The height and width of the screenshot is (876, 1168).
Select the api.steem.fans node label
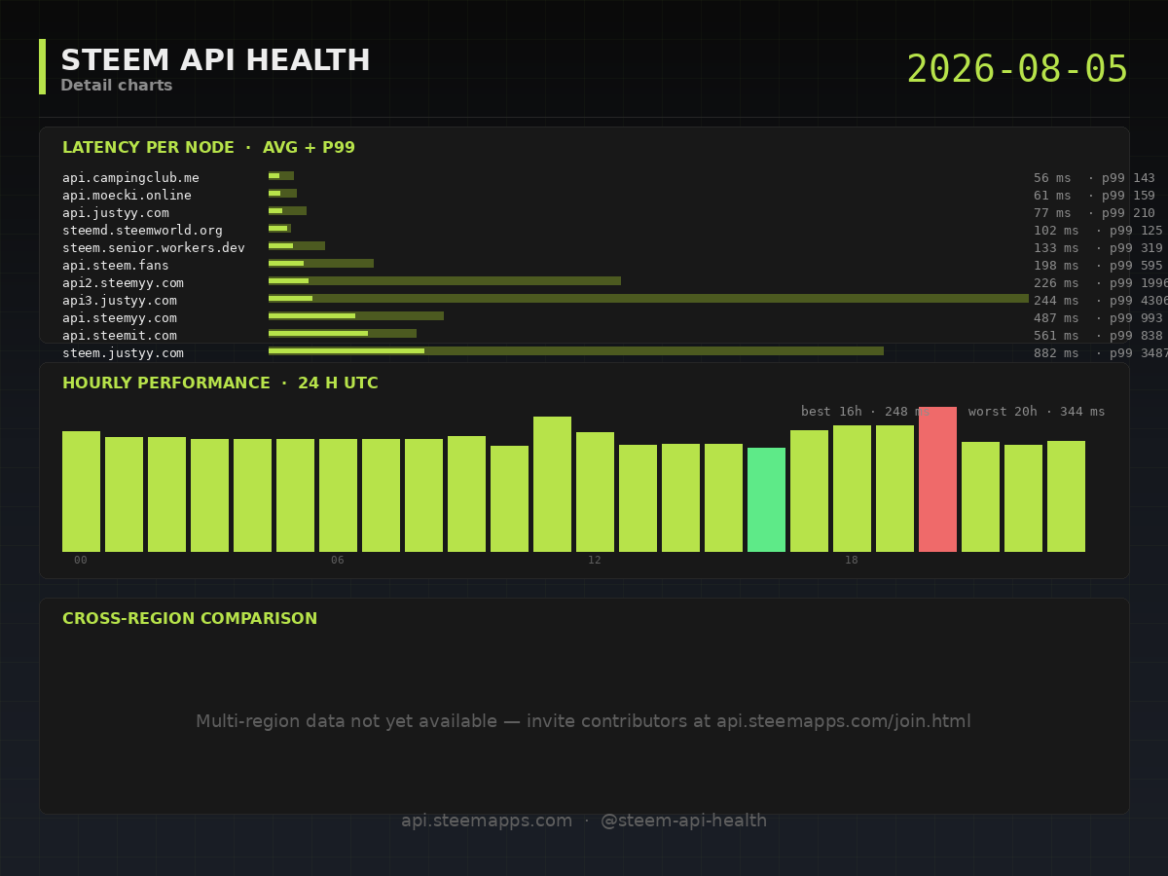116,266
